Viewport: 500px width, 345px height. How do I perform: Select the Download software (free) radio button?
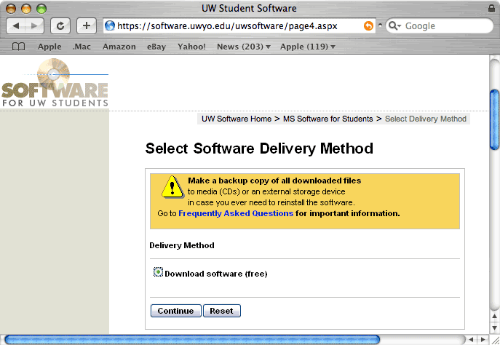coord(158,272)
